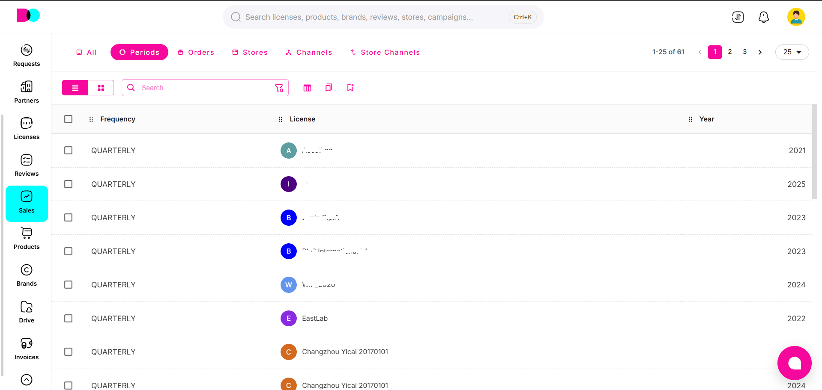Screen dimensions: 822x390
Task: Click the Ctrl+K shortcut badge
Action: 523,17
